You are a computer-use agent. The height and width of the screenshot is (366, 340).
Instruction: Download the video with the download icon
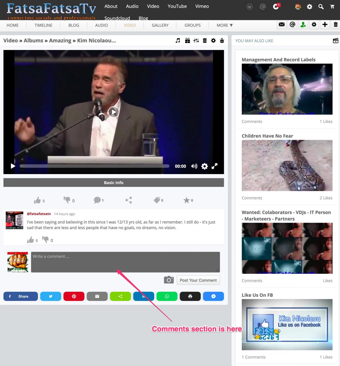222,40
